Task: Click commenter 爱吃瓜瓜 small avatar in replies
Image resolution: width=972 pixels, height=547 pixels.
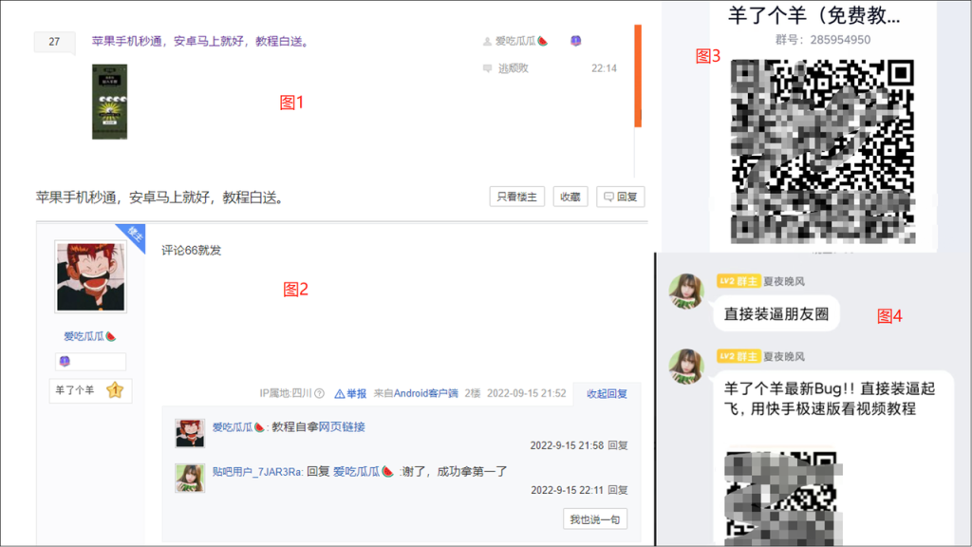Action: pos(190,432)
